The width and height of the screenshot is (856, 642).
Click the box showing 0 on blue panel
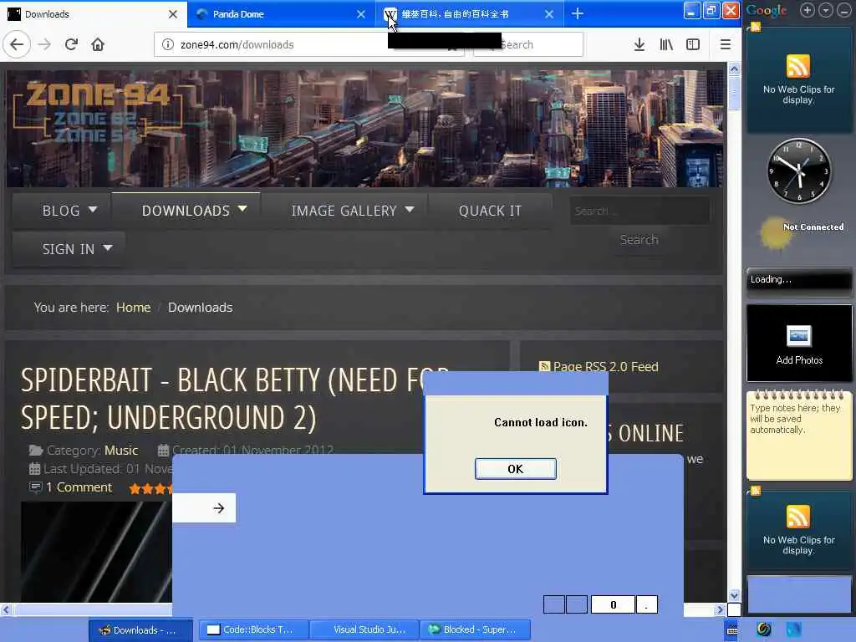(x=613, y=604)
